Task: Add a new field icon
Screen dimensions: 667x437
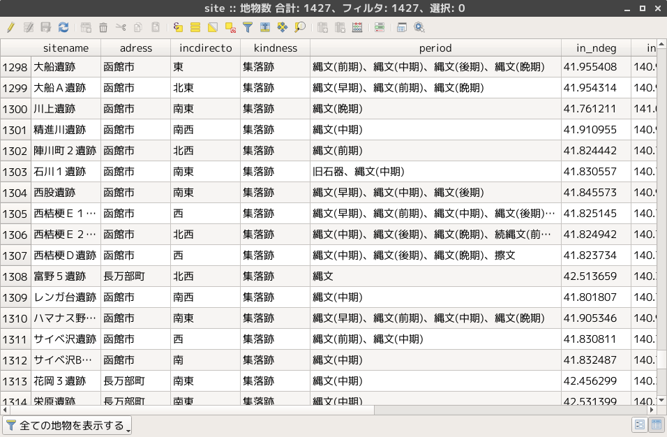Action: 322,28
